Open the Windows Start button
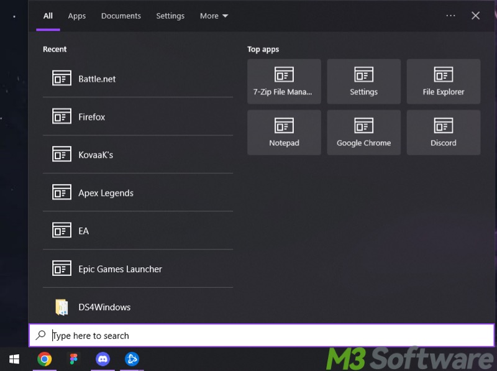The width and height of the screenshot is (497, 371). [x=14, y=359]
